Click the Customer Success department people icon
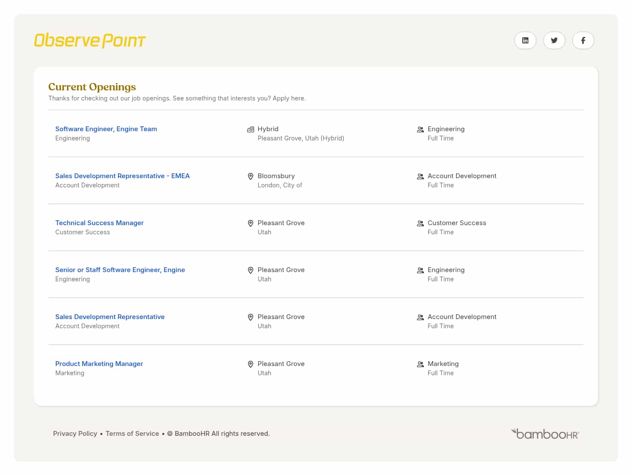Viewport: 632px width, 474px height. tap(420, 223)
